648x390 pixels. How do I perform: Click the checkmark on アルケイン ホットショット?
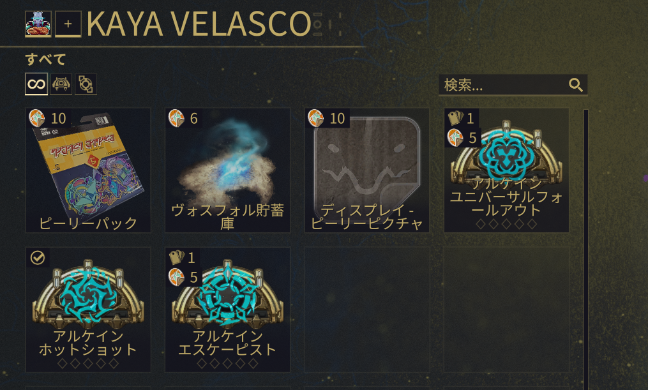(x=38, y=258)
